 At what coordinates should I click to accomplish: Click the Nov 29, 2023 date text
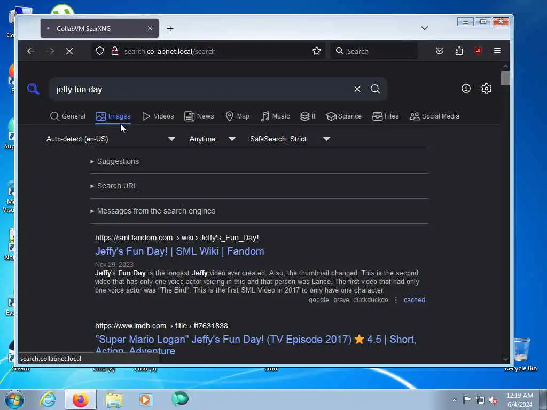point(114,265)
